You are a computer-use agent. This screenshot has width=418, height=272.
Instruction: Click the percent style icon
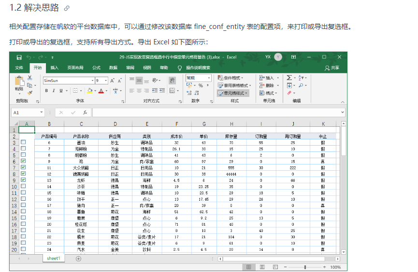pyautogui.click(x=201, y=85)
